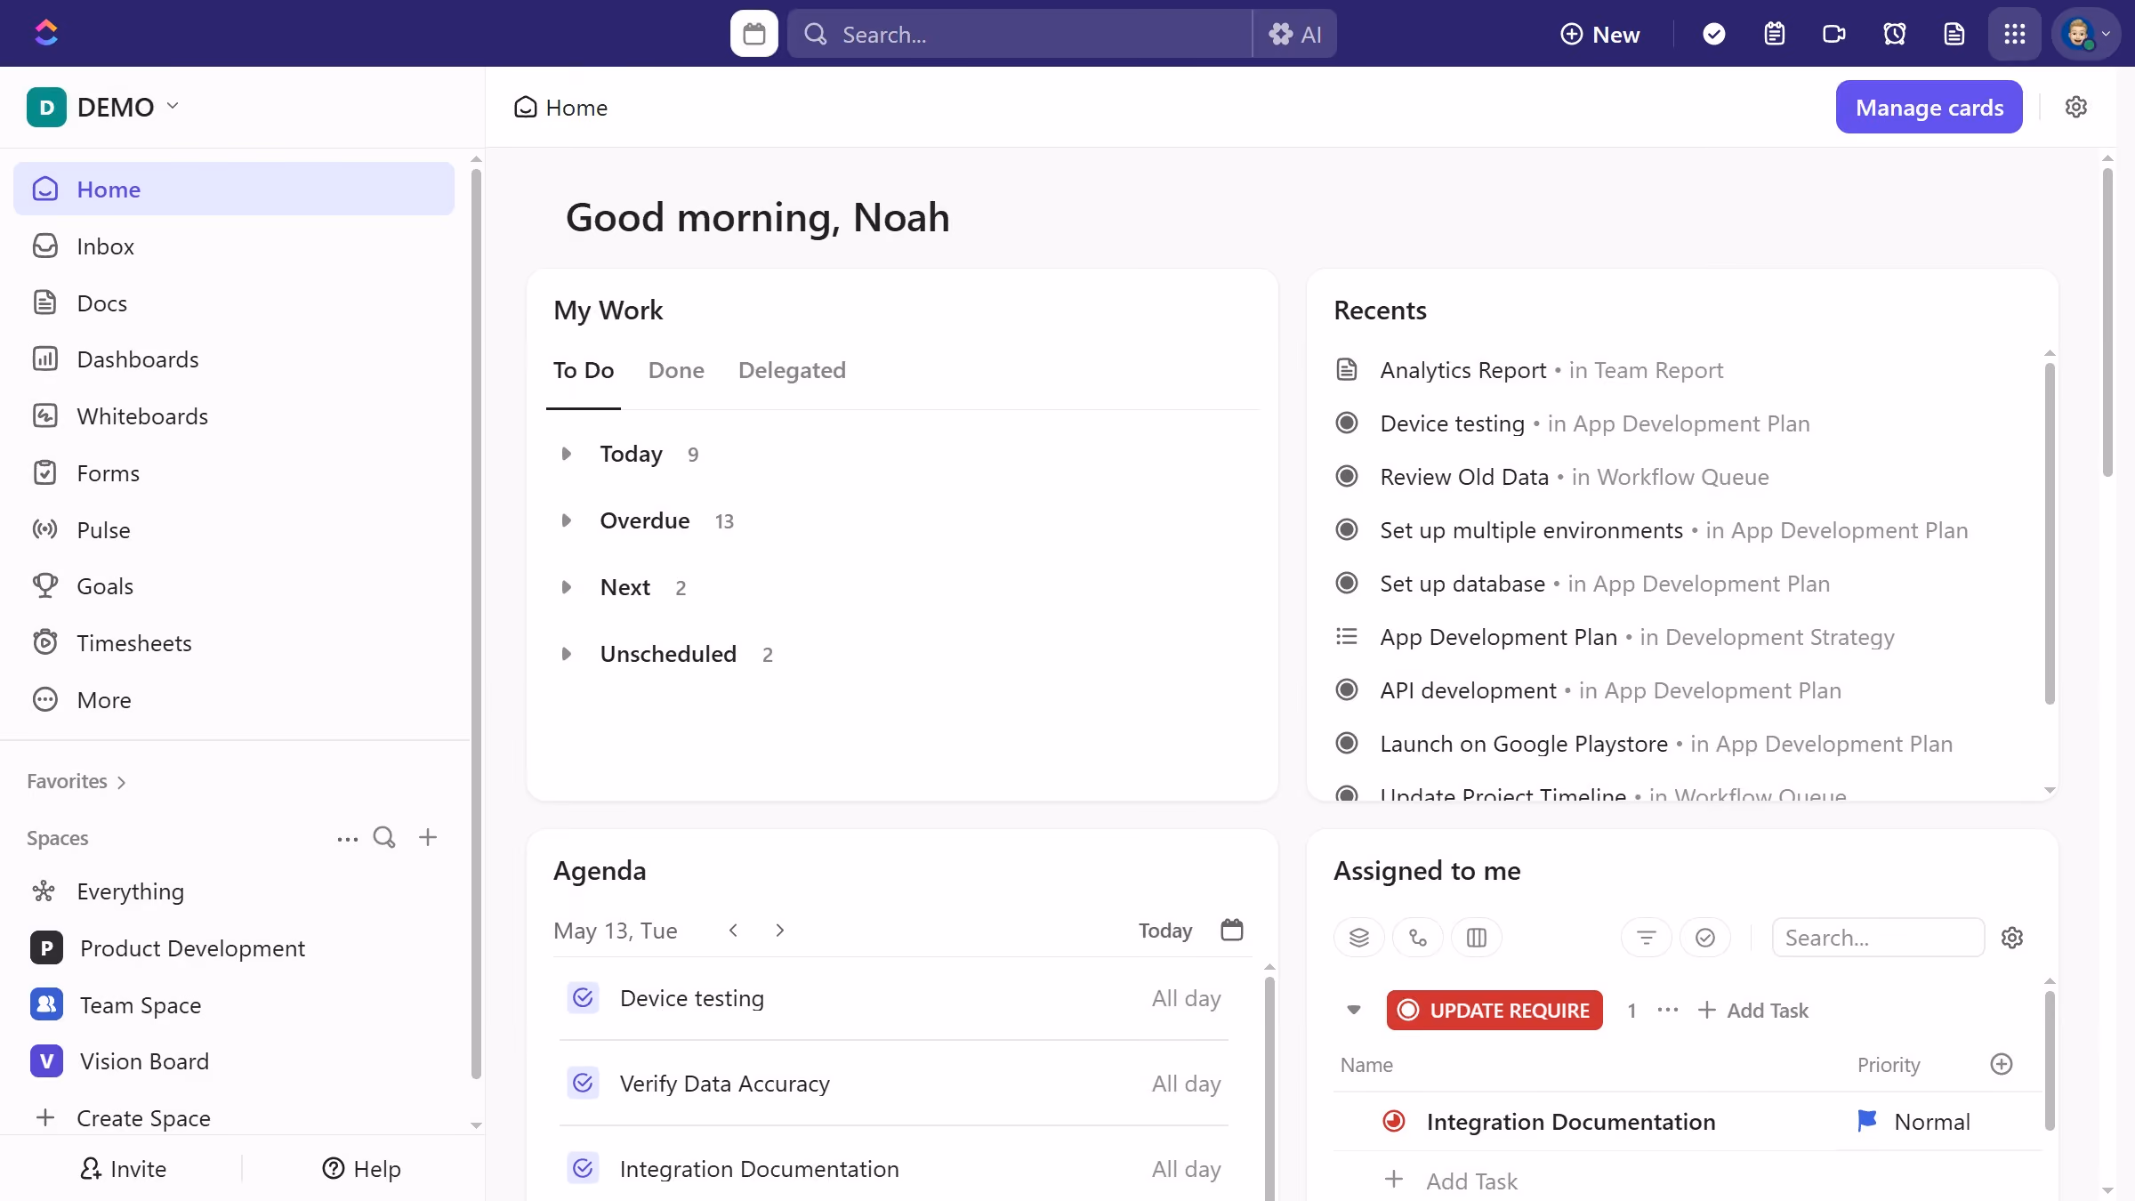
Task: Open the Spaces ellipsis options
Action: click(x=348, y=838)
